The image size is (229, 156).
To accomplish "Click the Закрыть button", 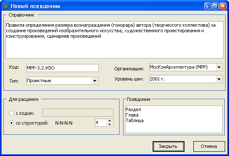I will coord(168,146).
